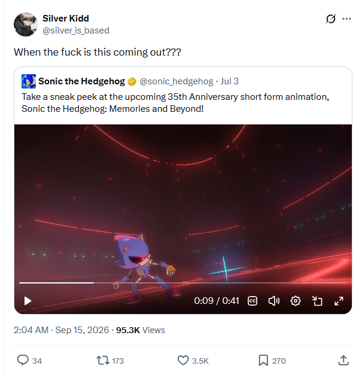Mute the video volume
362x375 pixels.
click(x=274, y=301)
